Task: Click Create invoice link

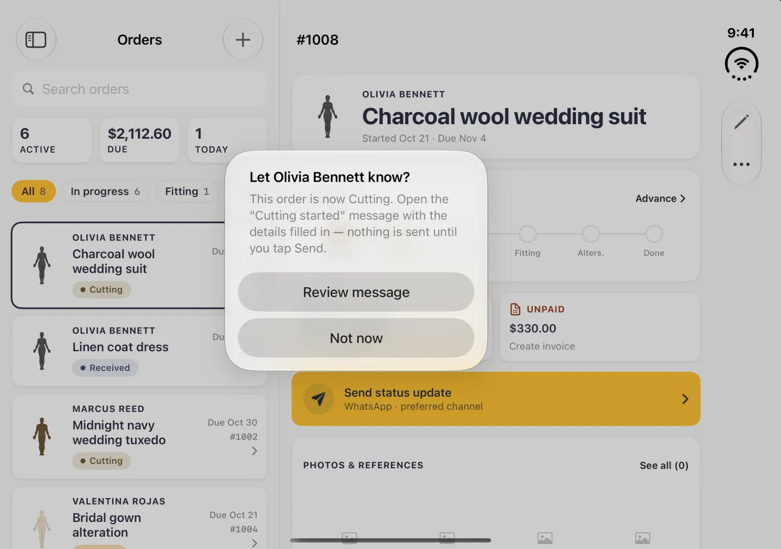Action: click(x=542, y=346)
